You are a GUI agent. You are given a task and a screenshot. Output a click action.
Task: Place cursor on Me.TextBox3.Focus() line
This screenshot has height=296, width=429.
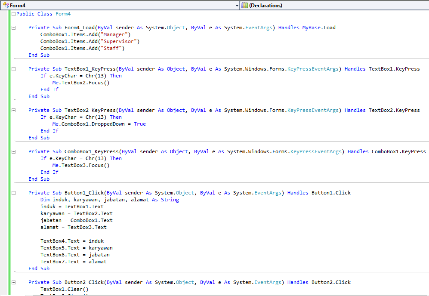[81, 165]
